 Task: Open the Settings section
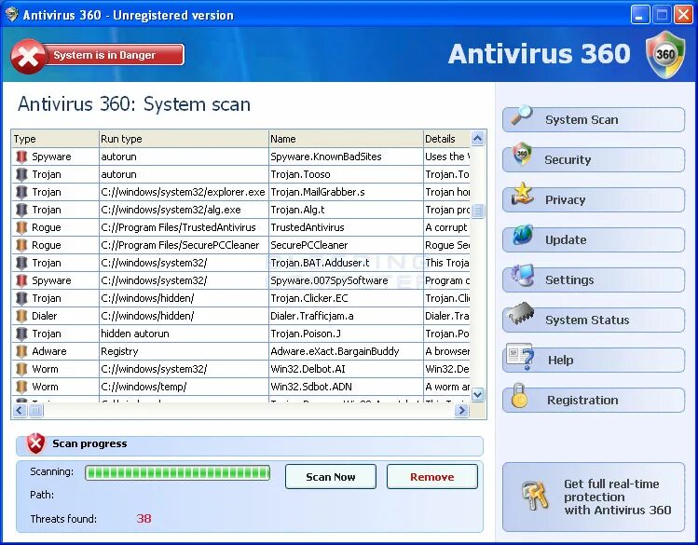pyautogui.click(x=594, y=279)
